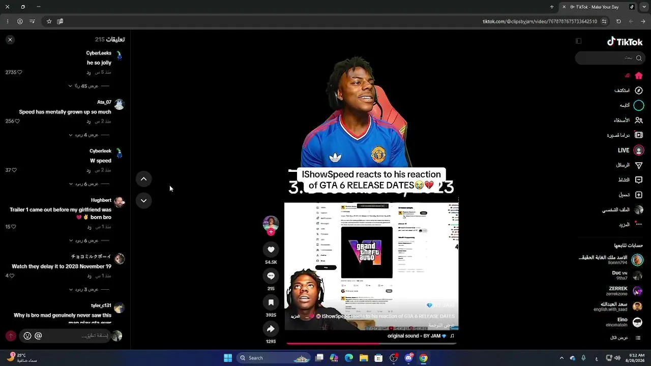Open the media control toolbar icon
This screenshot has width=651, height=366.
click(32, 21)
